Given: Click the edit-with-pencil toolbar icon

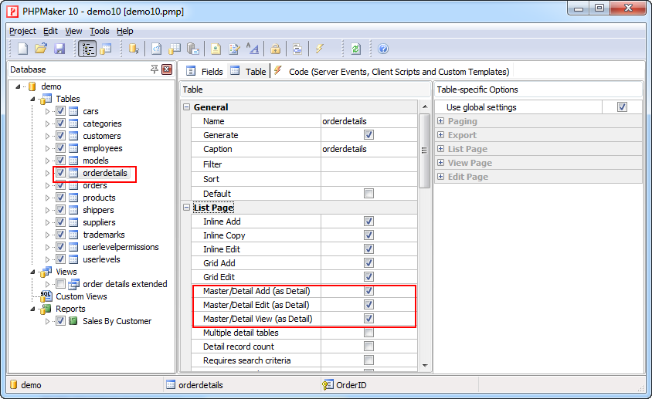Looking at the screenshot, I should point(234,49).
